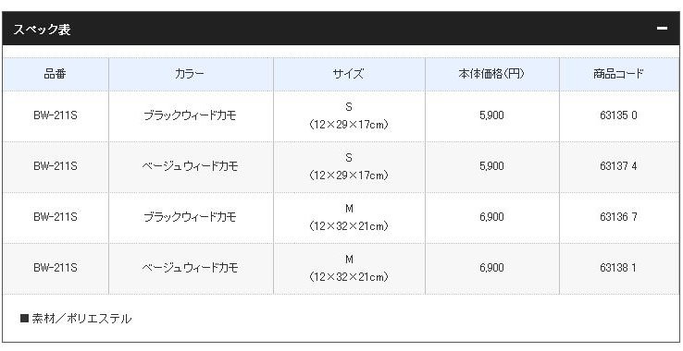
Task: Click product code 63138 1
Action: [x=618, y=268]
